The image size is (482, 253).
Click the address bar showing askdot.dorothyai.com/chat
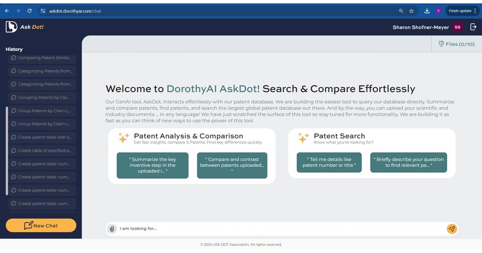click(219, 11)
